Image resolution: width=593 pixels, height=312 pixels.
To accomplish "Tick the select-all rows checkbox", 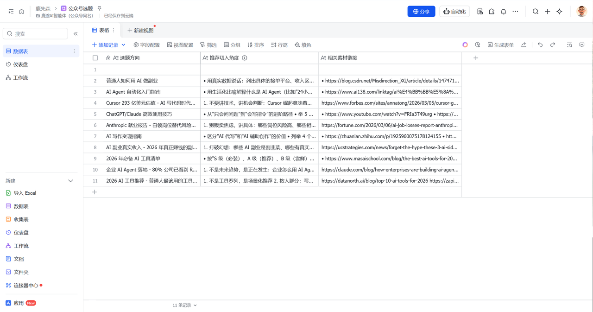I will pos(95,58).
